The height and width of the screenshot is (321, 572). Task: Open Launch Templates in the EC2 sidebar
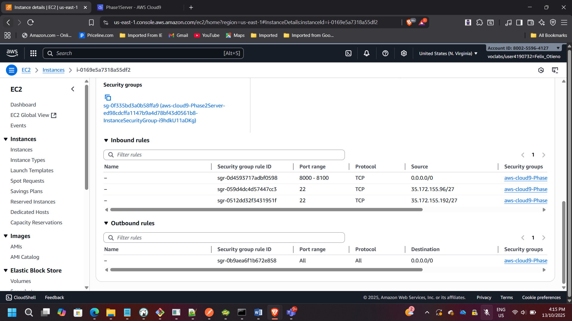(32, 170)
